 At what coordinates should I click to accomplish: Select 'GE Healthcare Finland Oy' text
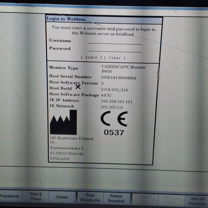pyautogui.click(x=72, y=140)
